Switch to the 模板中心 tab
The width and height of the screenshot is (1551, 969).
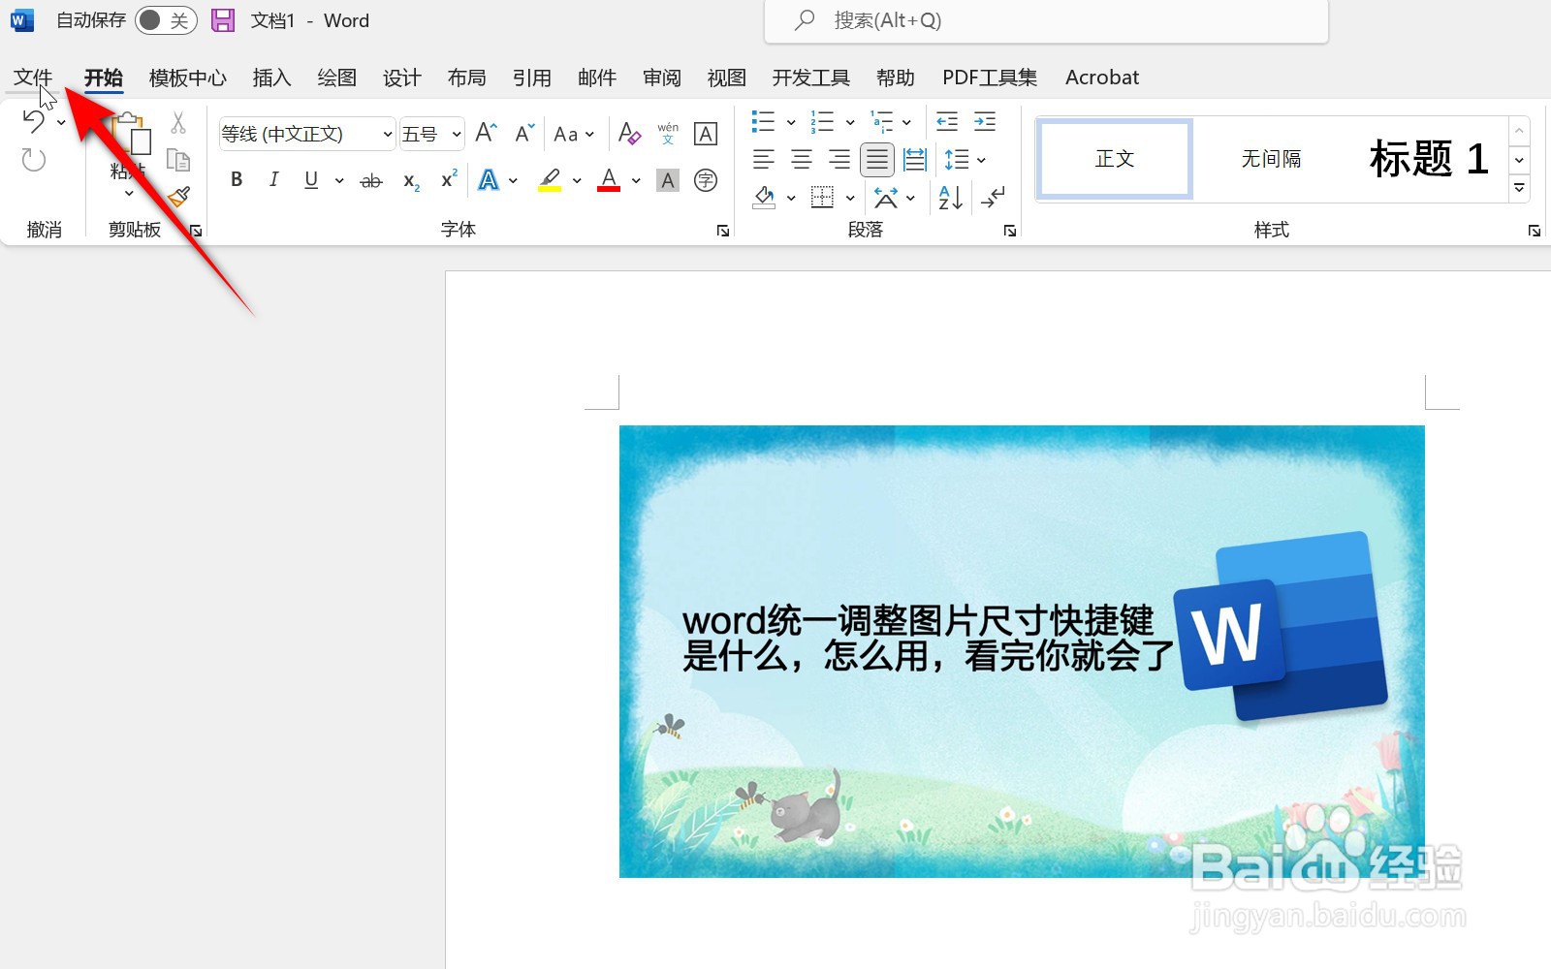tap(188, 78)
